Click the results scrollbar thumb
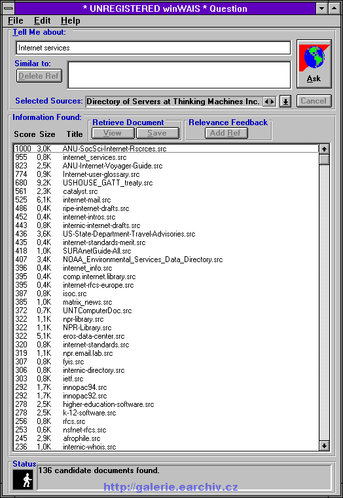Viewport: 343px width, 498px height. click(x=324, y=159)
